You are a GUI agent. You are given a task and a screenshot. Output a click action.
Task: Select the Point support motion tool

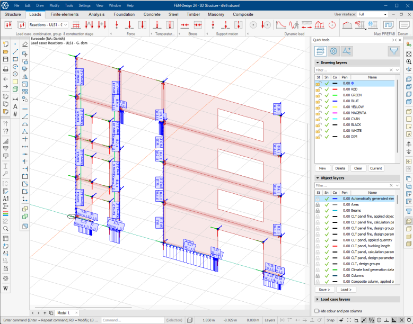(x=213, y=25)
